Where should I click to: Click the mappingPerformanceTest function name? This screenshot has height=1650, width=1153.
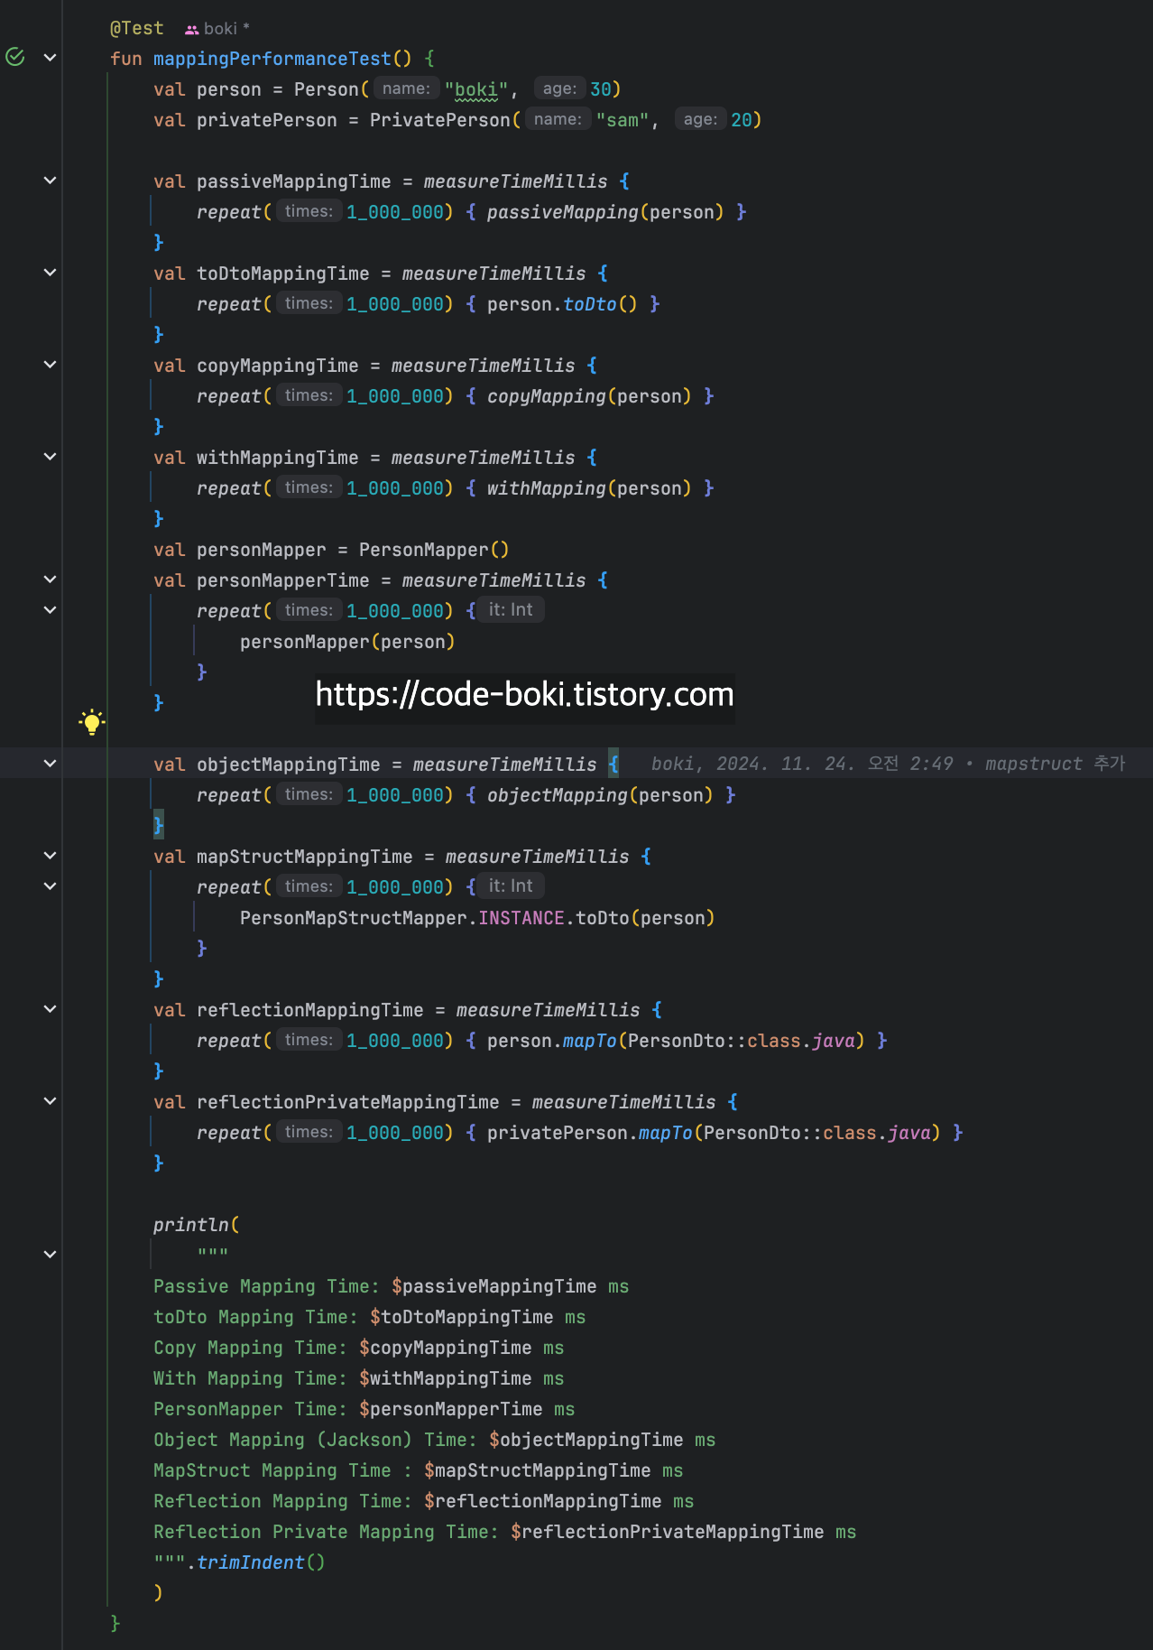272,59
